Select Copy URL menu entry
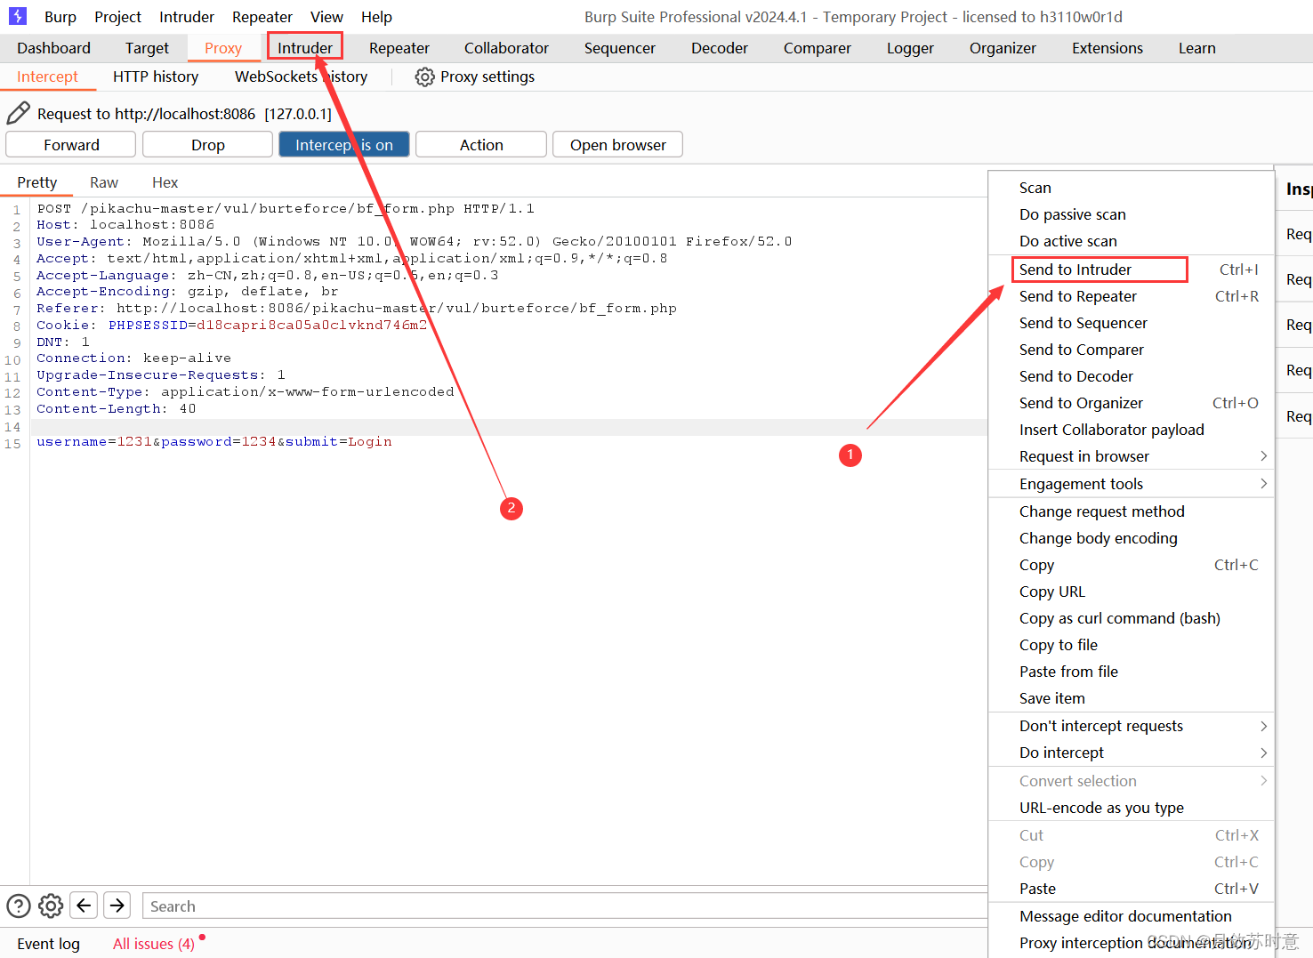This screenshot has height=958, width=1313. (1132, 592)
